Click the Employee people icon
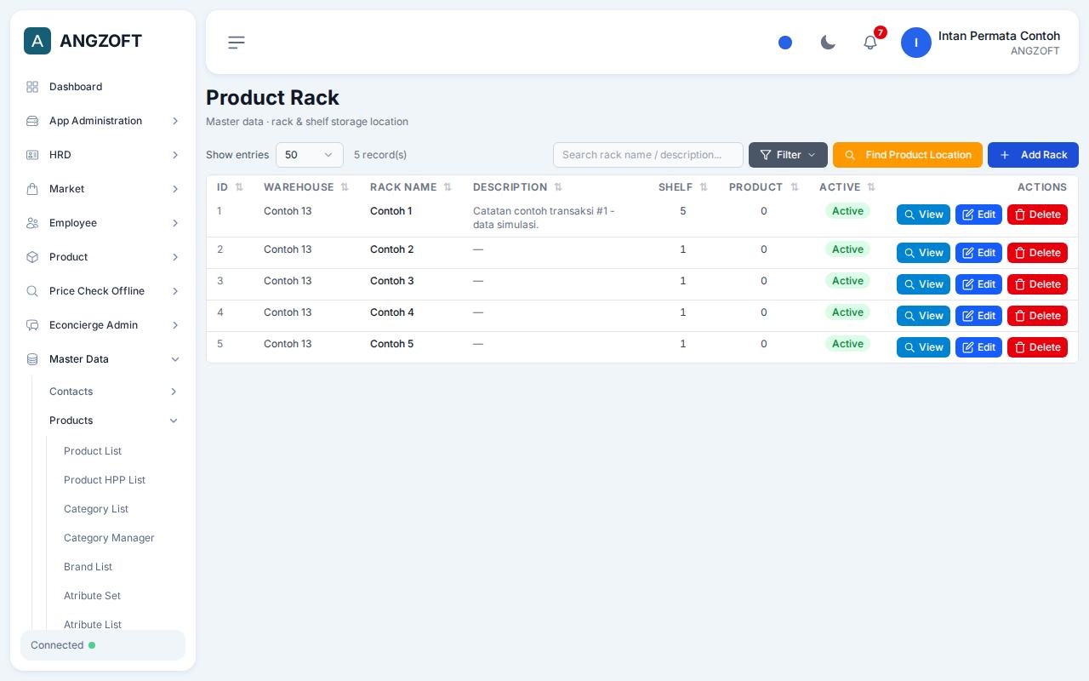This screenshot has width=1089, height=681. pyautogui.click(x=32, y=223)
